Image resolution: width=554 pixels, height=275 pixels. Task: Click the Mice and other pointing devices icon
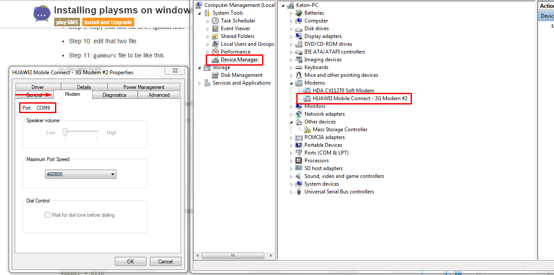[298, 75]
